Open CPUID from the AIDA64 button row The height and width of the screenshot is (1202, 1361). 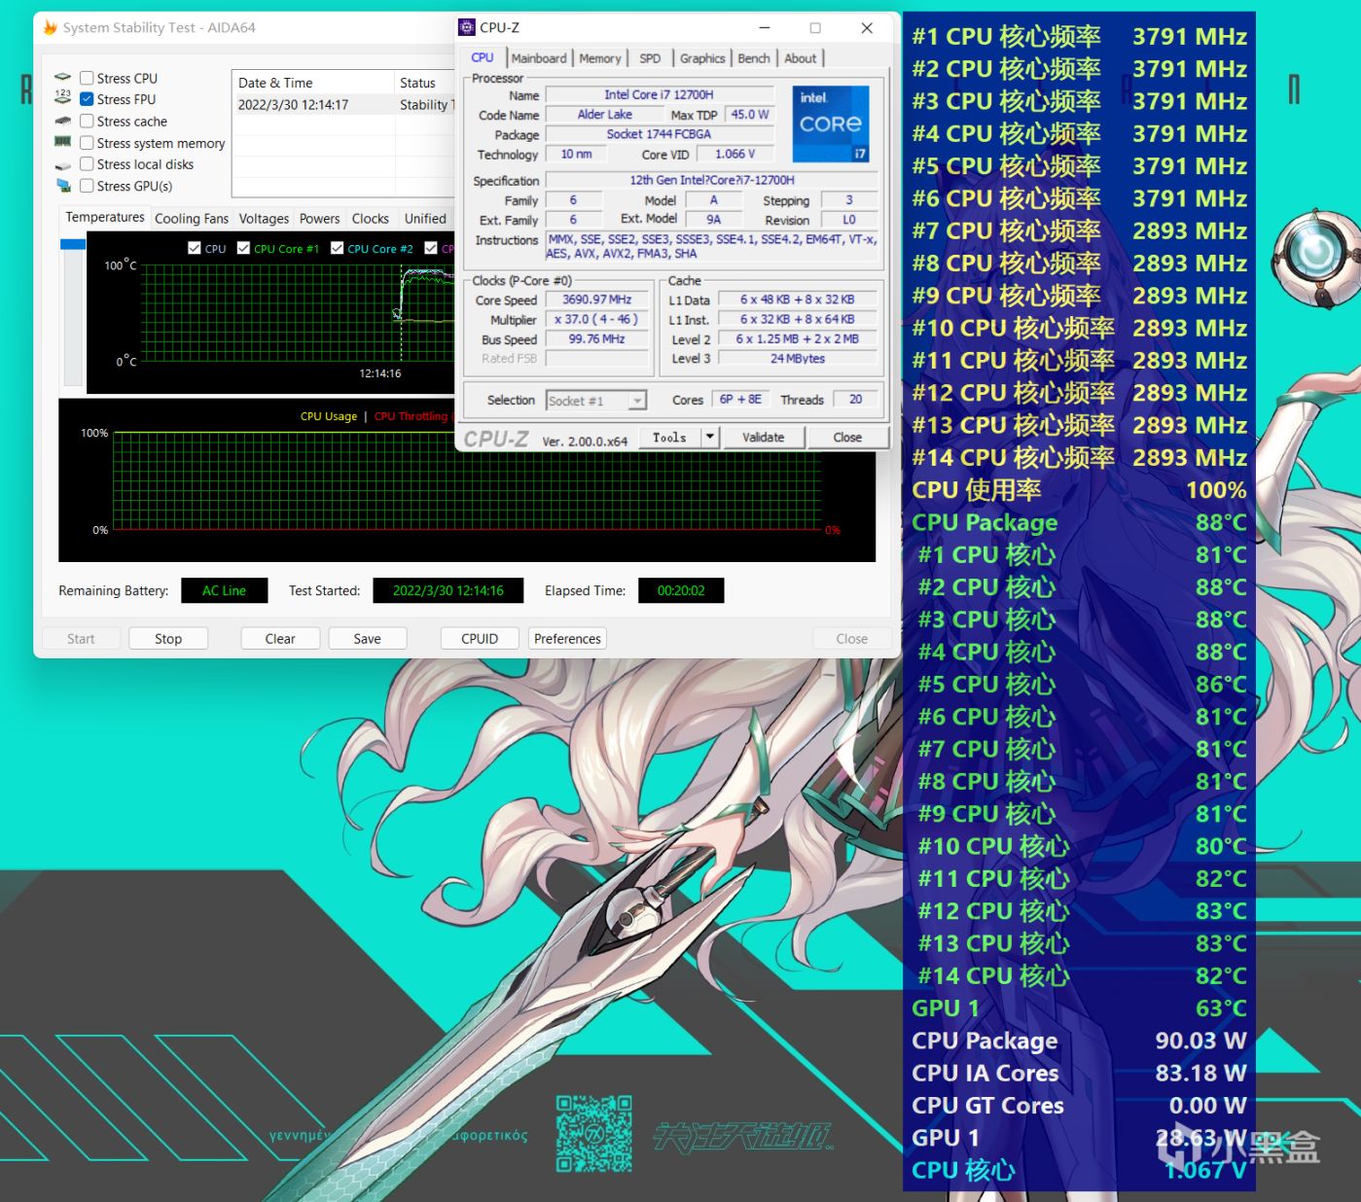(480, 639)
